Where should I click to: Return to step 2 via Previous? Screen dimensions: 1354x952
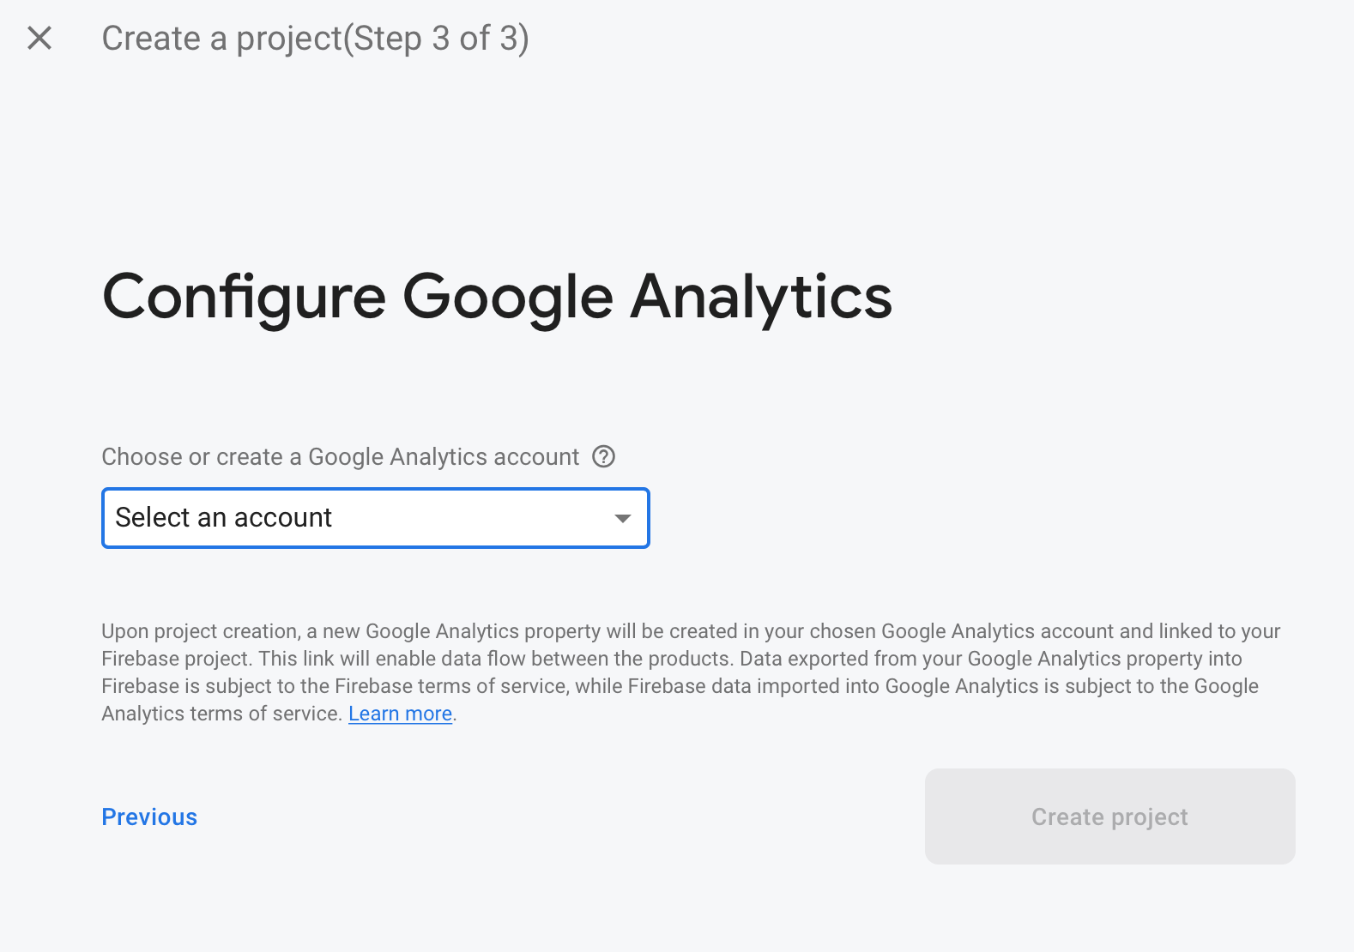tap(149, 816)
